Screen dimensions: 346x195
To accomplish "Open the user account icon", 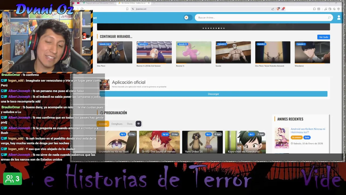I will [x=339, y=18].
